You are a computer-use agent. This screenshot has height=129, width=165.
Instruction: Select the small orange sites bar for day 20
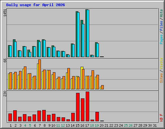point(102,87)
